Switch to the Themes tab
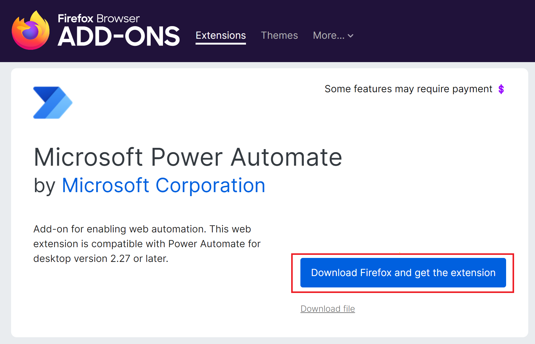The image size is (535, 344). tap(279, 35)
